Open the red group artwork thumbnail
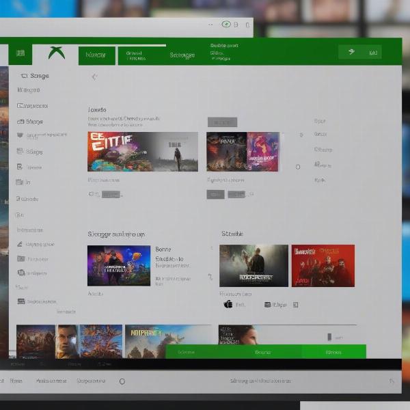Image resolution: width=410 pixels, height=410 pixels. 323,266
